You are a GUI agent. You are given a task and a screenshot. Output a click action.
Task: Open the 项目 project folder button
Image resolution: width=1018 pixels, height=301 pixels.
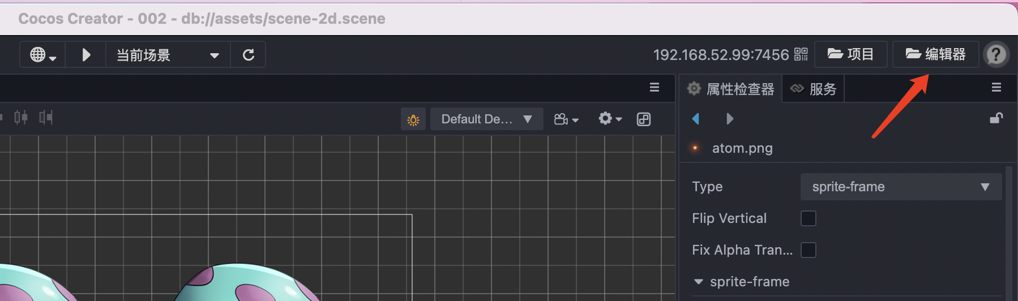pos(850,54)
